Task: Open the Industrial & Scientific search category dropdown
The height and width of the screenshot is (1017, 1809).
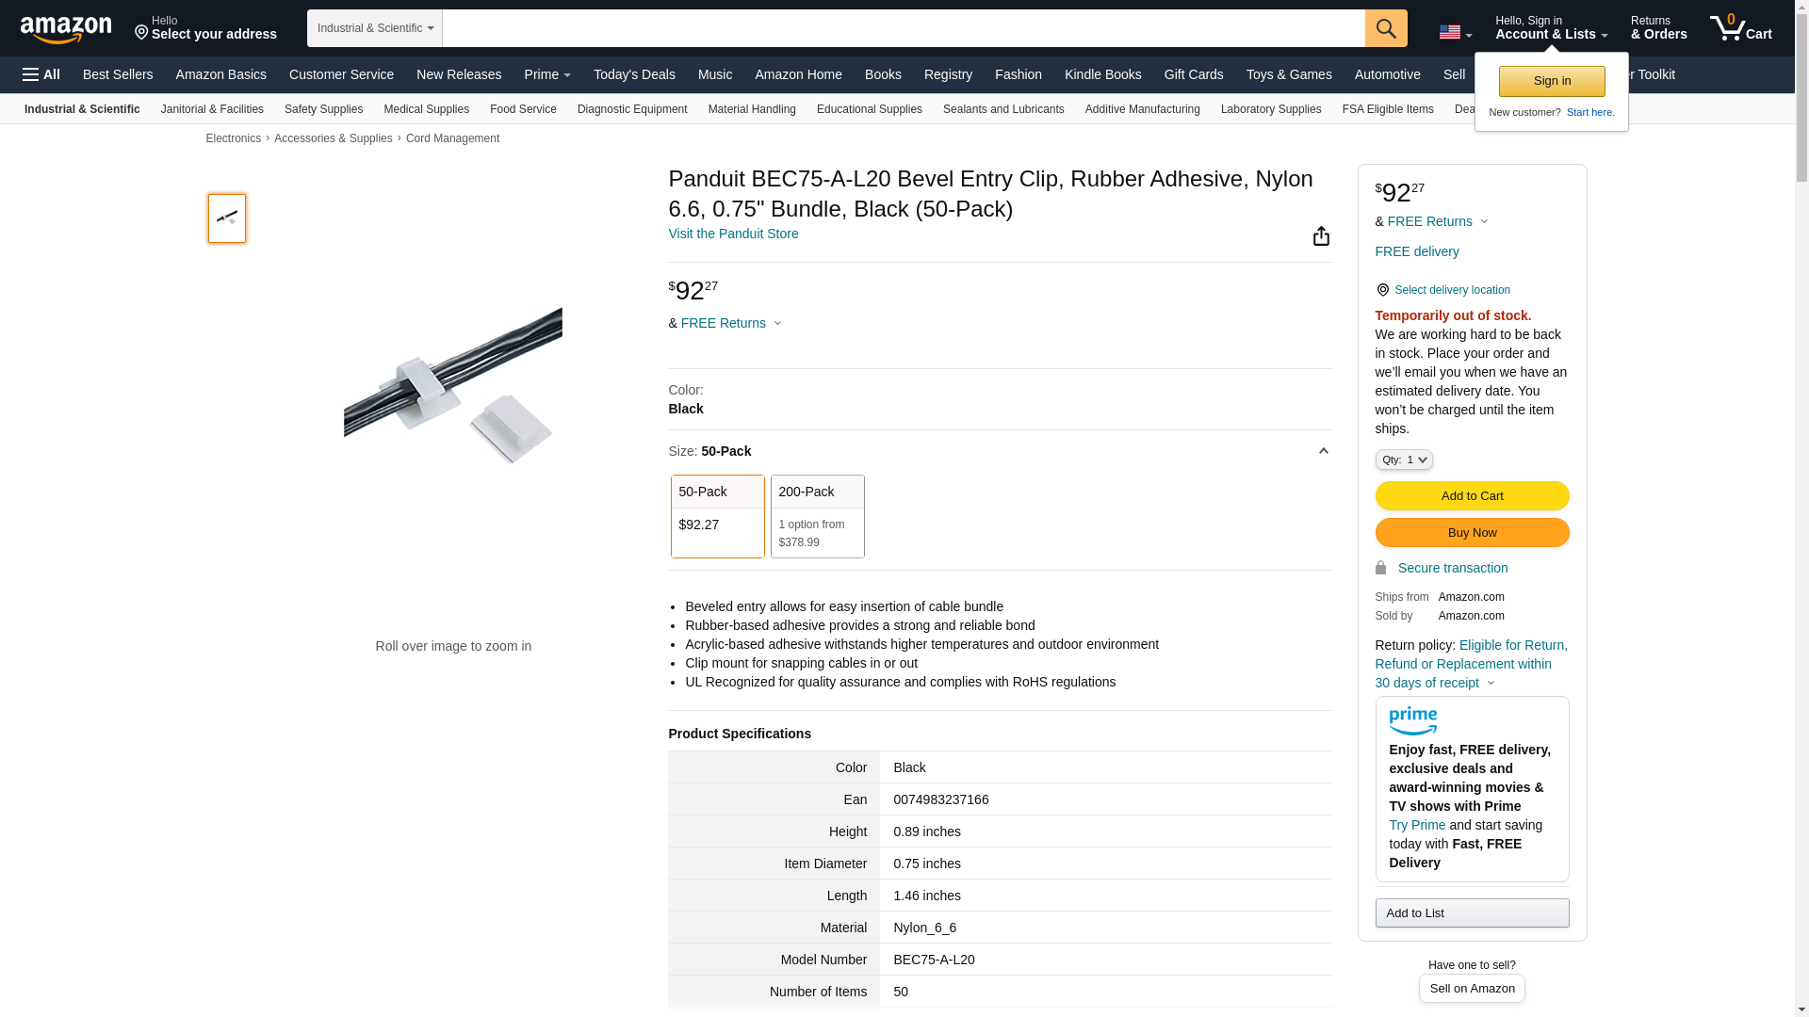Action: click(375, 28)
